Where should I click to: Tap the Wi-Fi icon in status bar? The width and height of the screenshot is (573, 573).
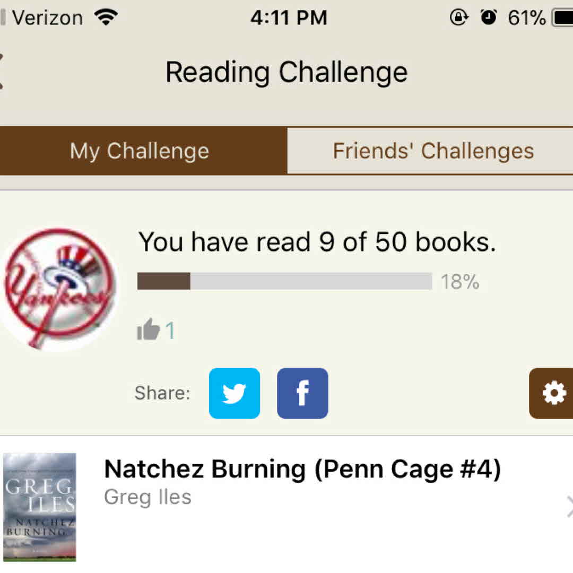click(x=106, y=18)
